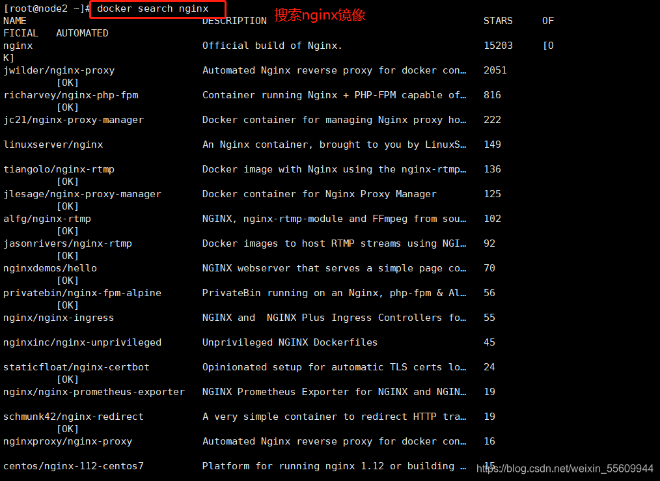Click the 56 stars value
The height and width of the screenshot is (481, 660).
click(489, 293)
